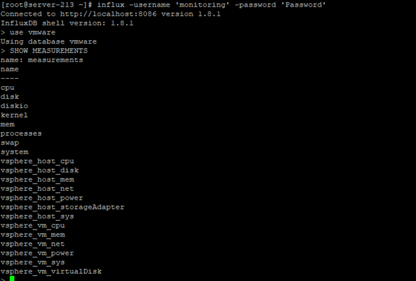Click the 'cpu' measurement entry
Viewport: 416px width, 281px height.
click(7, 87)
